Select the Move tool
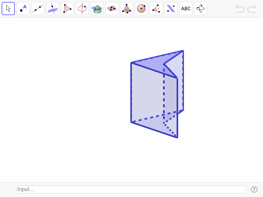This screenshot has height=197, width=263. pyautogui.click(x=8, y=8)
